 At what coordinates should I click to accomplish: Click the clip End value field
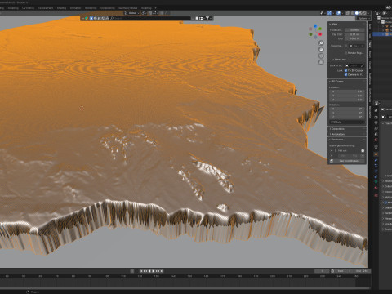coord(354,38)
